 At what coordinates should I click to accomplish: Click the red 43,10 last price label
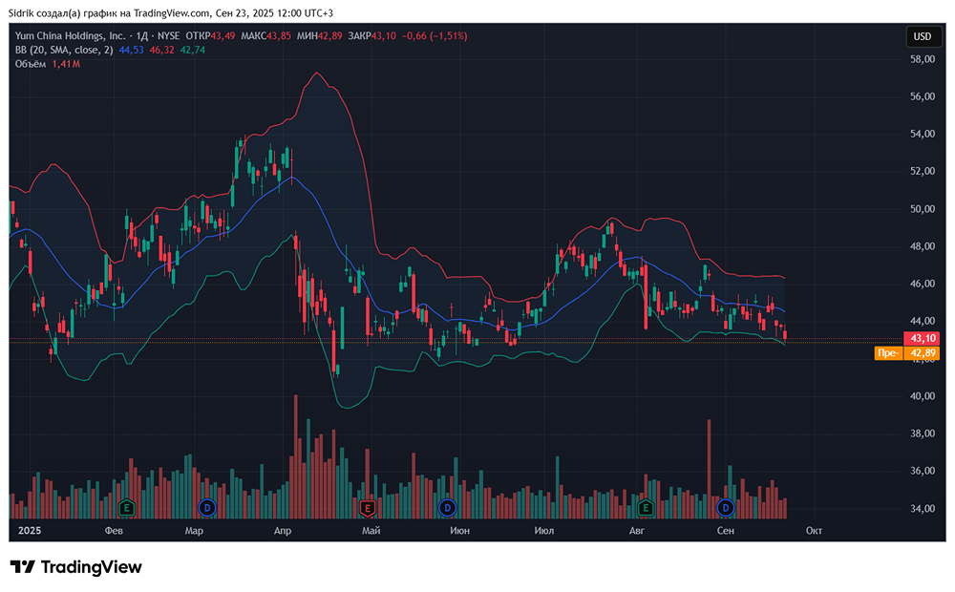point(923,339)
